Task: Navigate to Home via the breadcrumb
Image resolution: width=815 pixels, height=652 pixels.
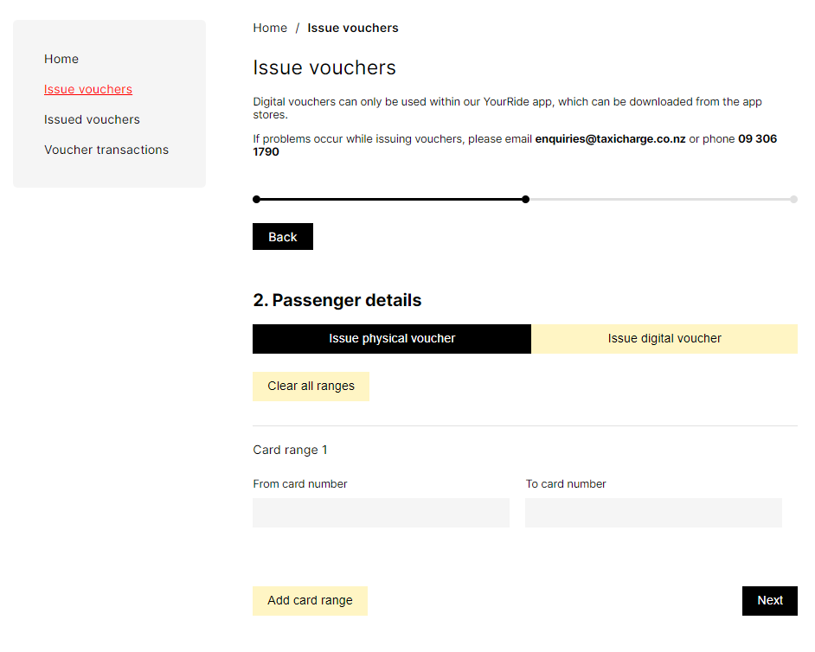Action: (269, 28)
